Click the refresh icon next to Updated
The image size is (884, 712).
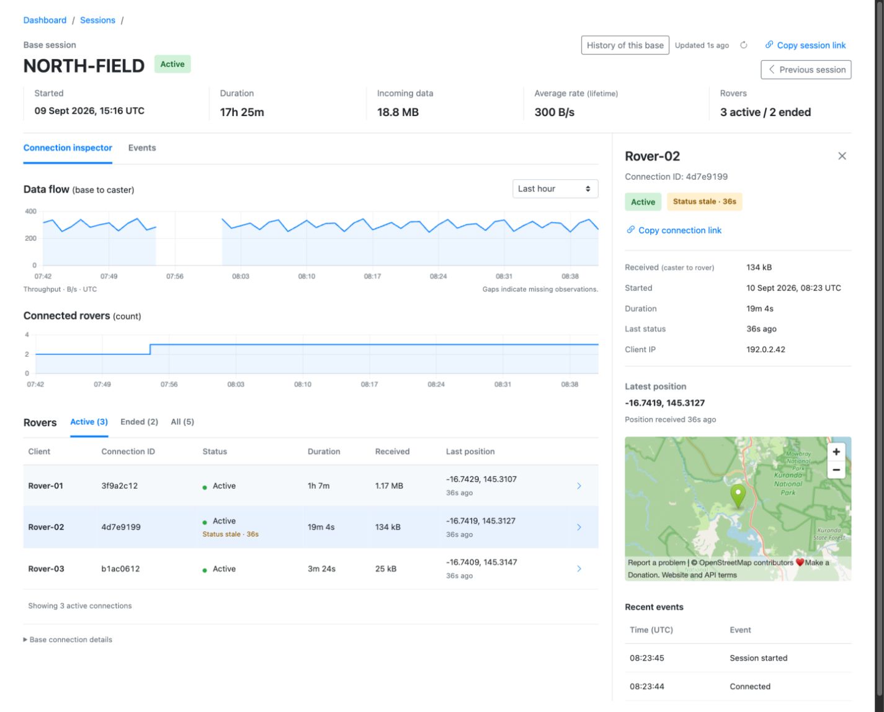coord(743,45)
